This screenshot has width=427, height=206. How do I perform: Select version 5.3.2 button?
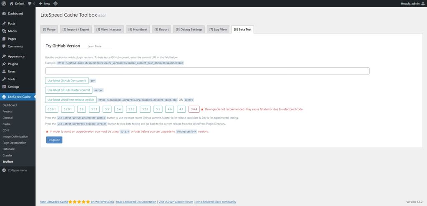pyautogui.click(x=131, y=109)
